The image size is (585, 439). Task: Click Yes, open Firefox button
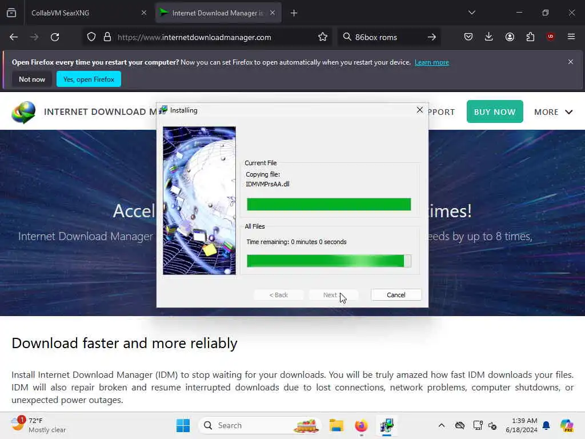[x=89, y=79]
